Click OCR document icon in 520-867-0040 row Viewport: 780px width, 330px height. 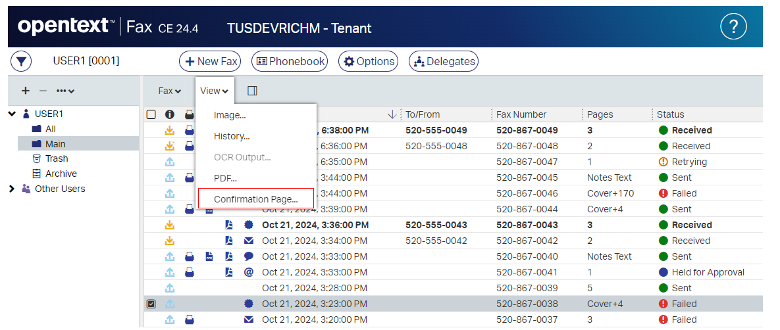(209, 256)
